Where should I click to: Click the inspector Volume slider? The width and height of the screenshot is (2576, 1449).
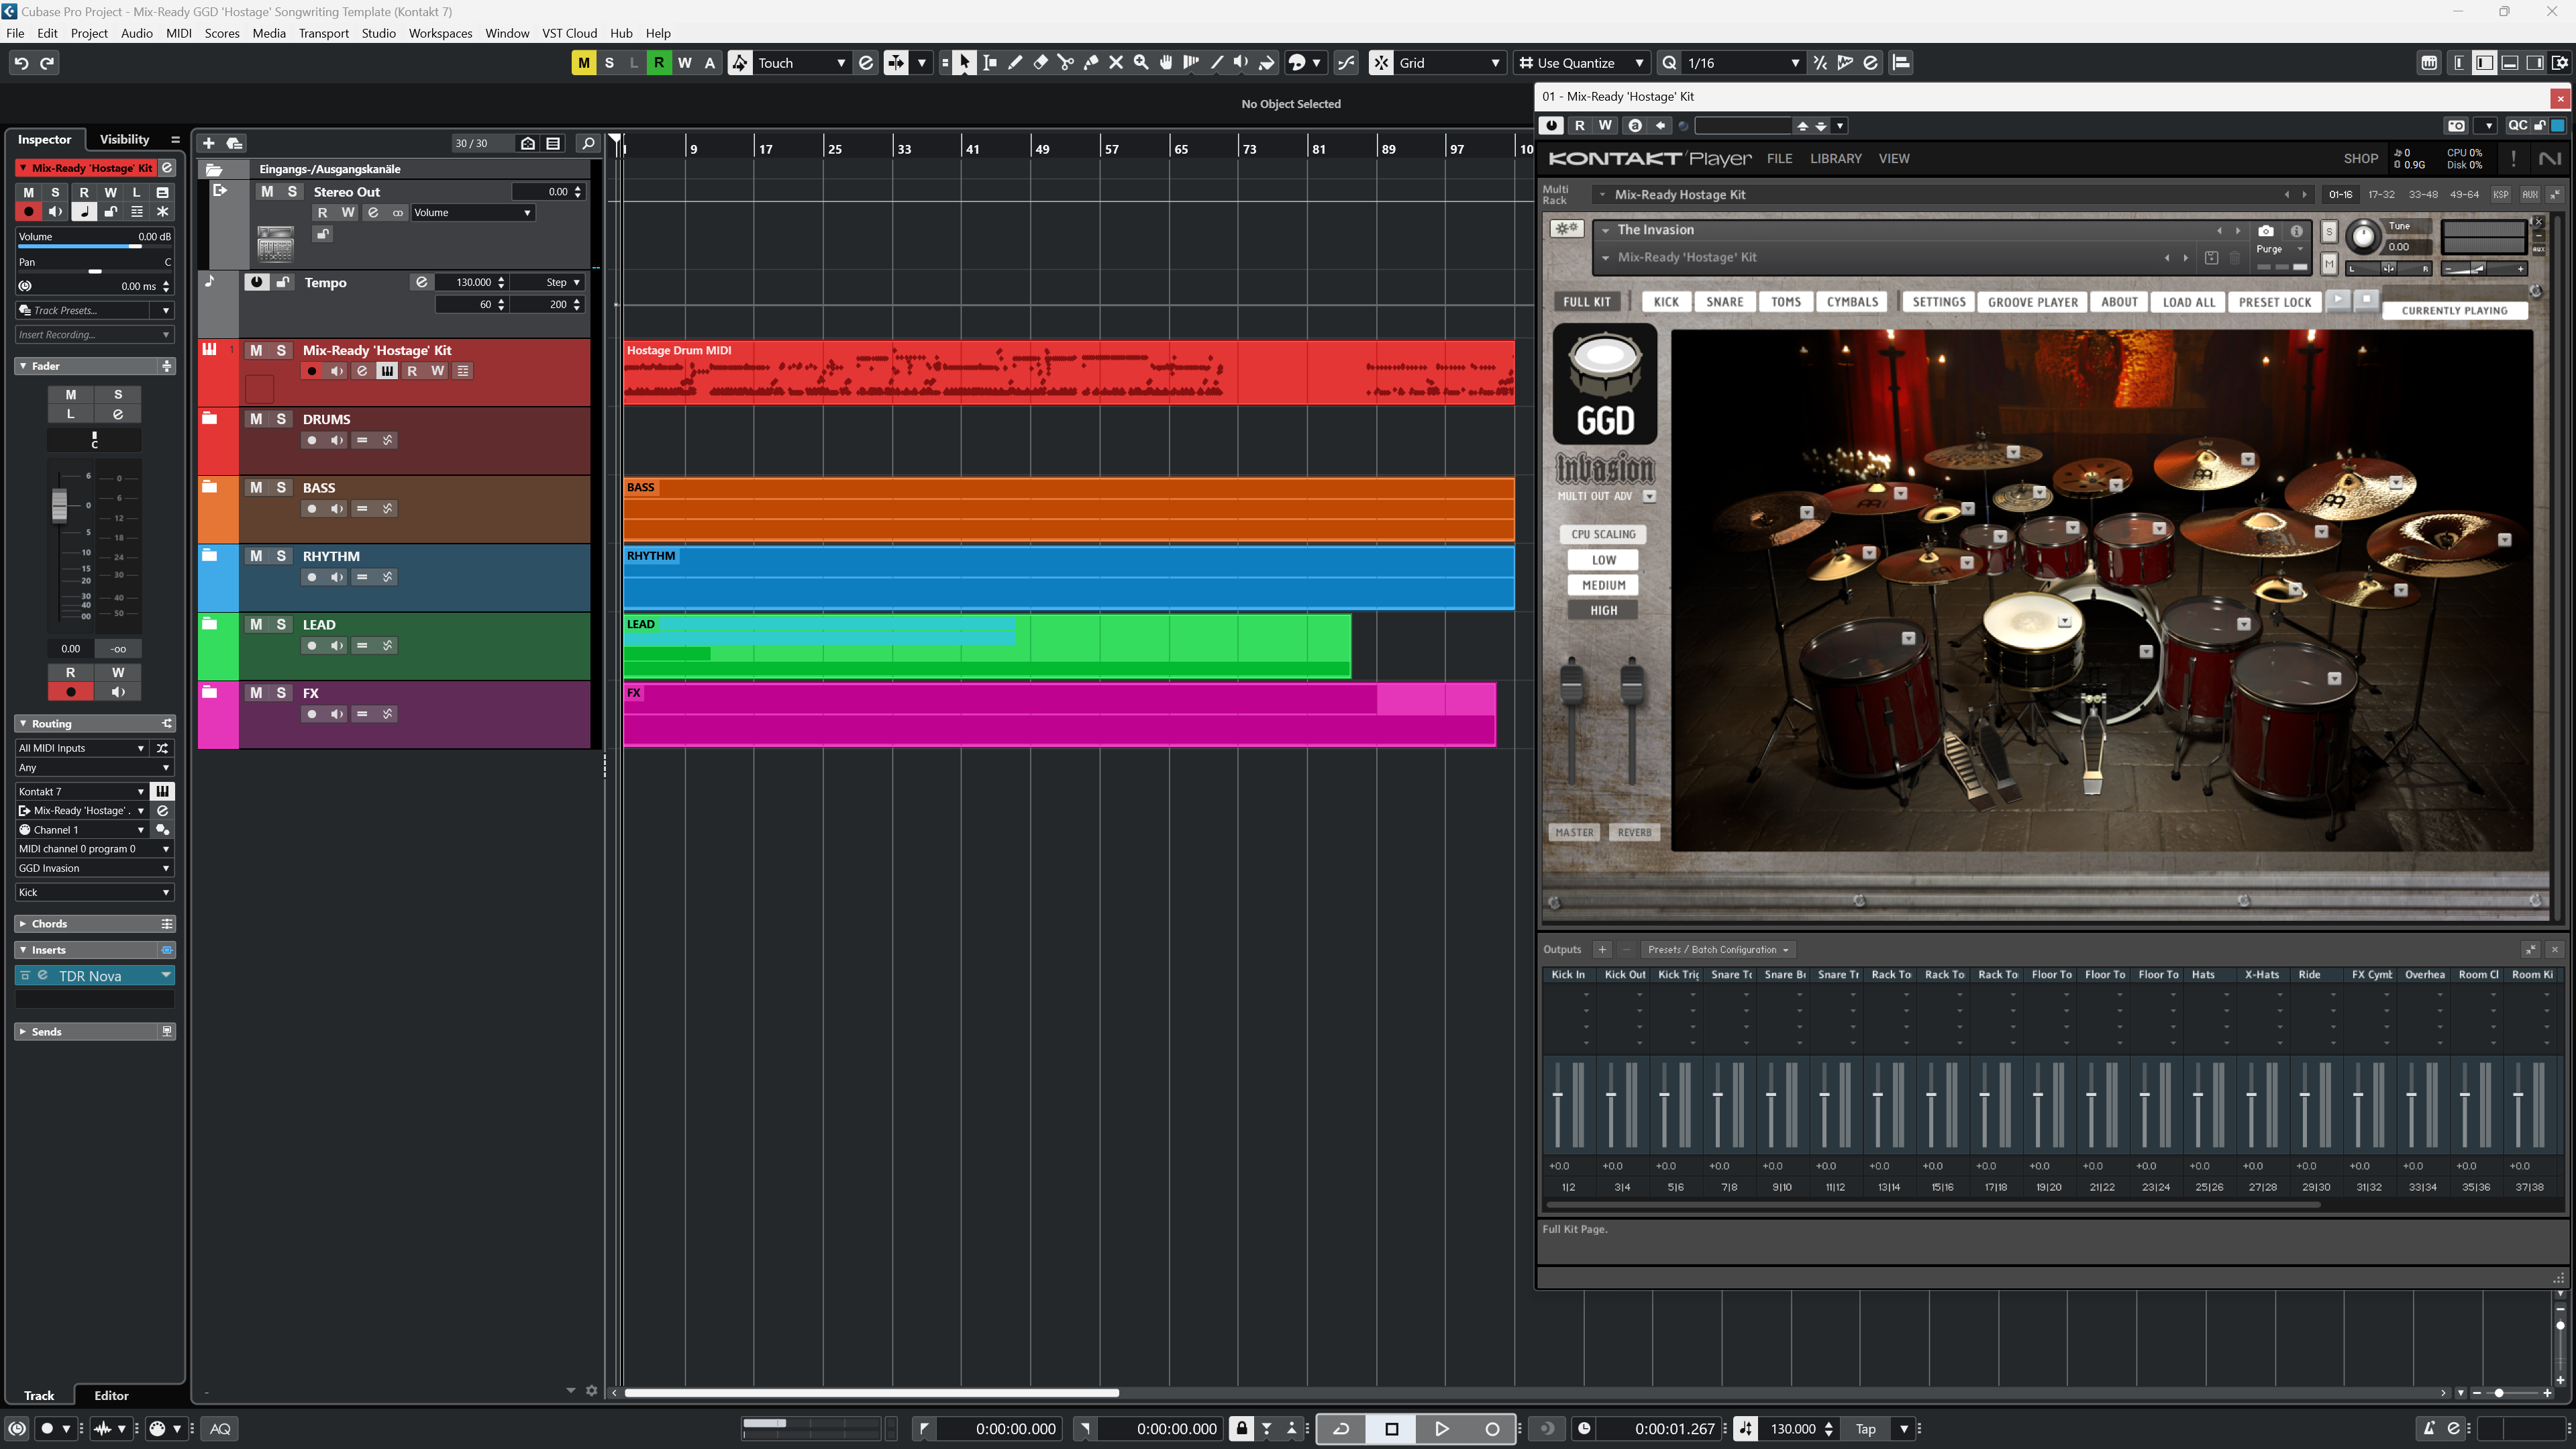pyautogui.click(x=94, y=245)
